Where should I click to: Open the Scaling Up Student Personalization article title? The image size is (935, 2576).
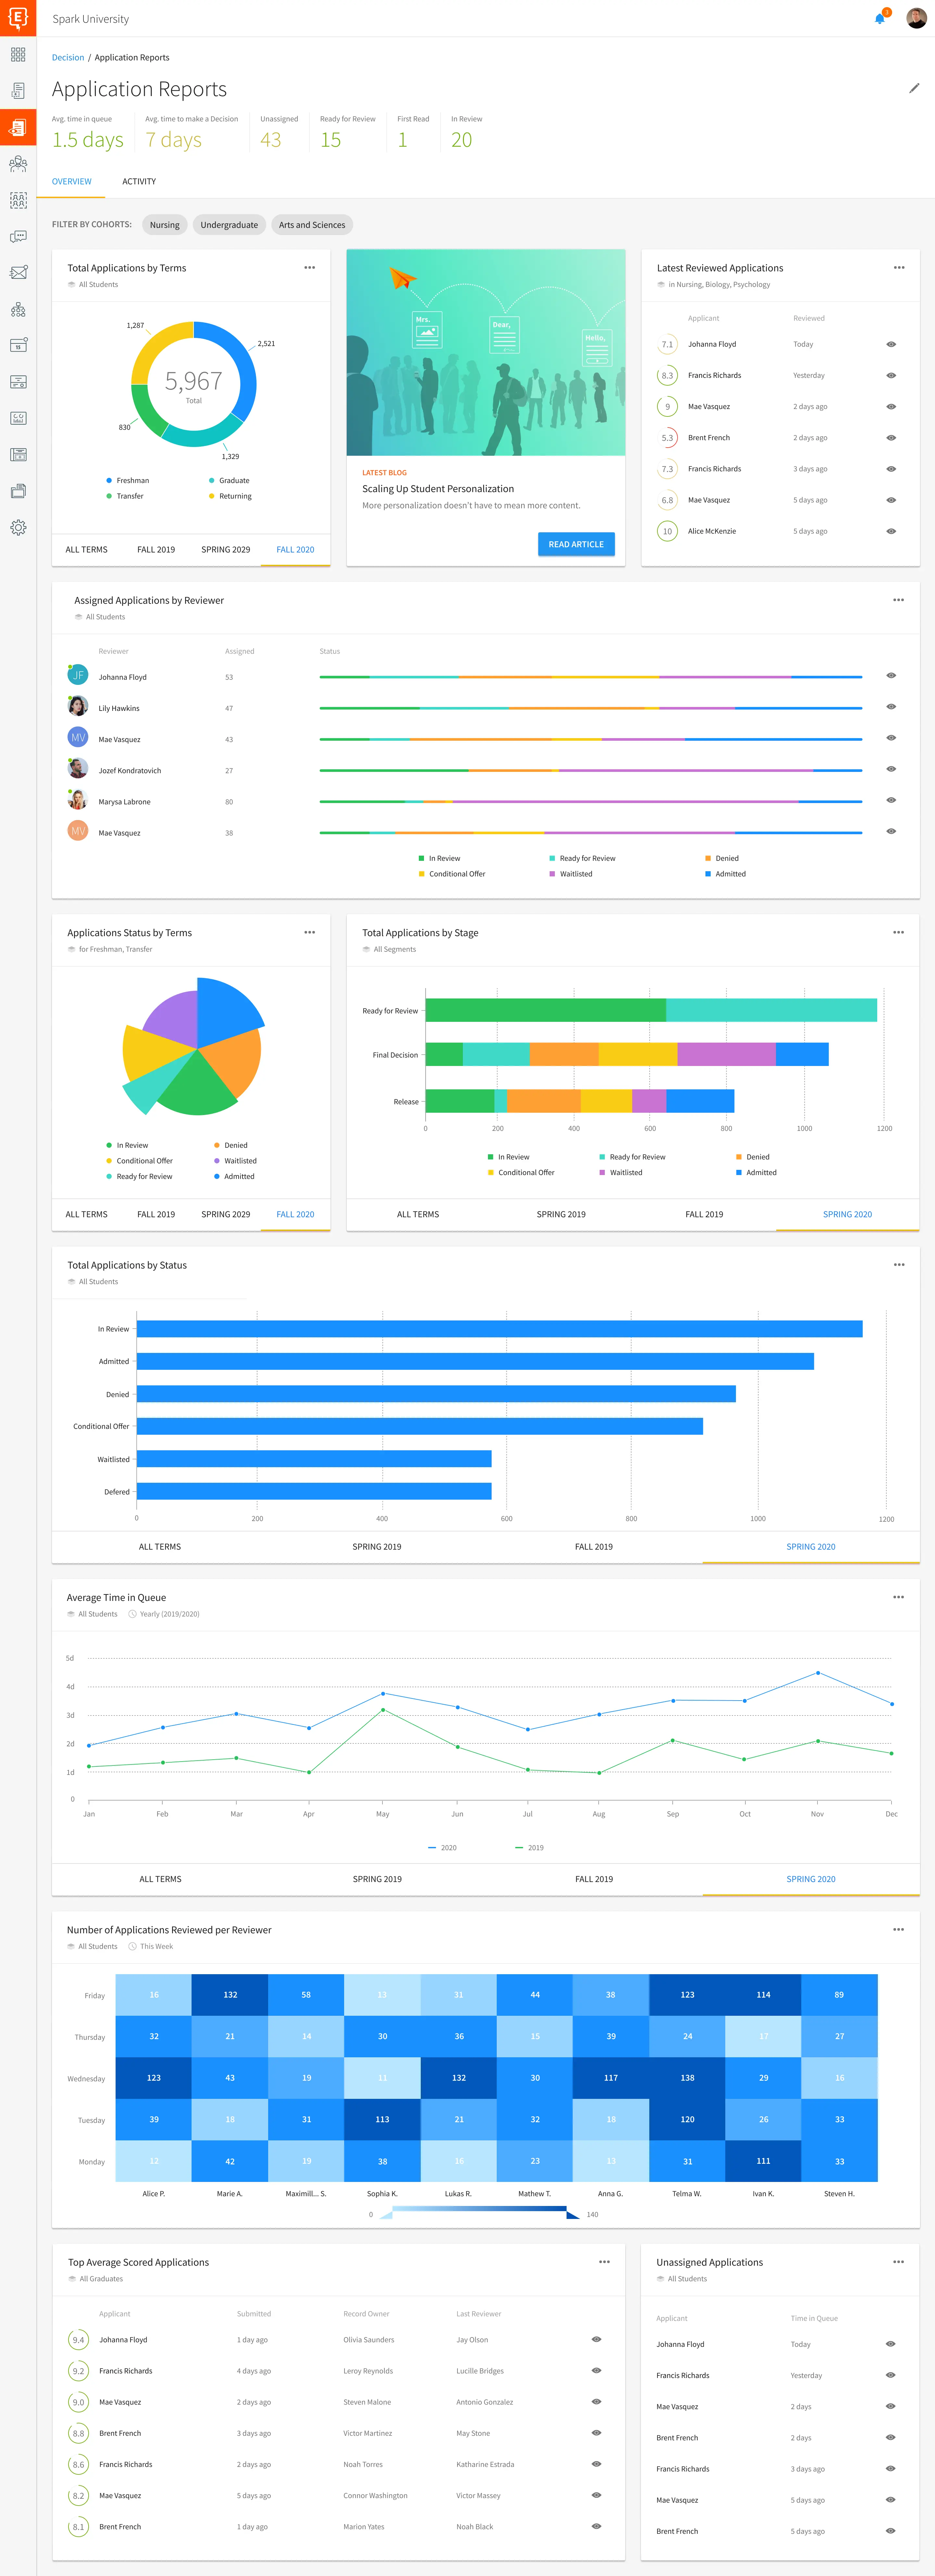[x=438, y=489]
